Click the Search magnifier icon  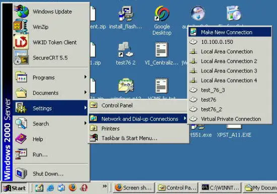click(21, 123)
